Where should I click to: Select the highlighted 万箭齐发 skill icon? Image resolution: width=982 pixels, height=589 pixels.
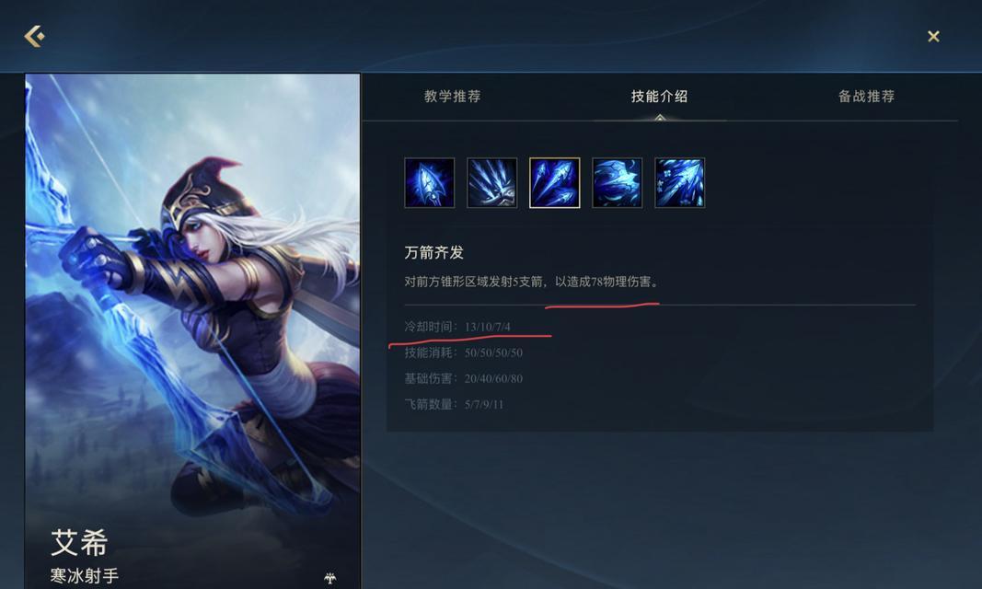pos(555,183)
